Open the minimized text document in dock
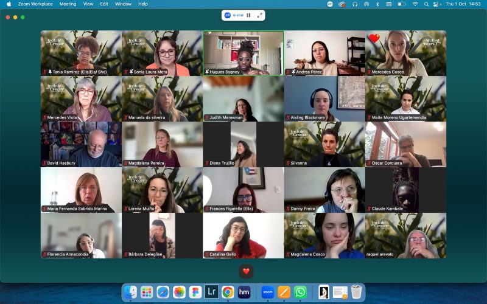The image size is (487, 304). 340,292
